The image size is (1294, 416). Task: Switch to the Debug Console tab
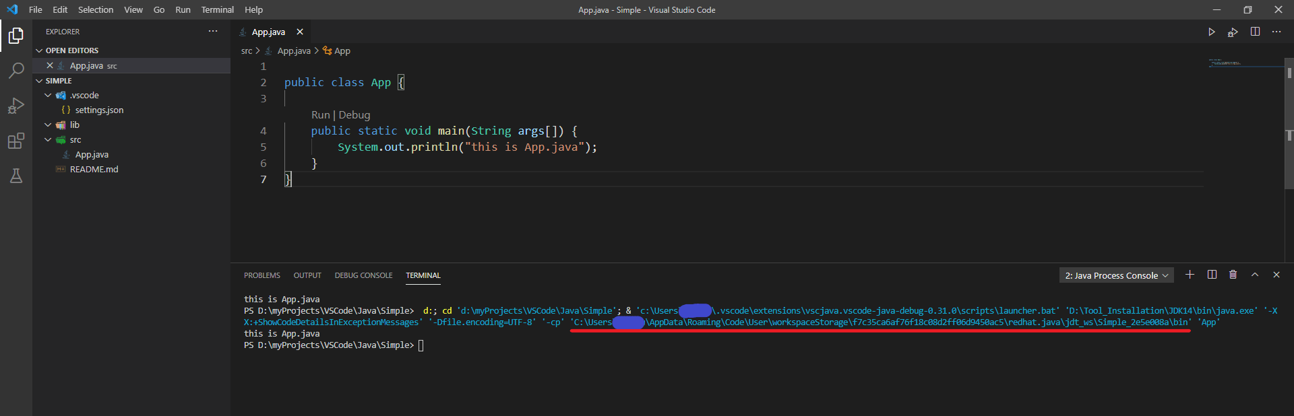coord(363,275)
